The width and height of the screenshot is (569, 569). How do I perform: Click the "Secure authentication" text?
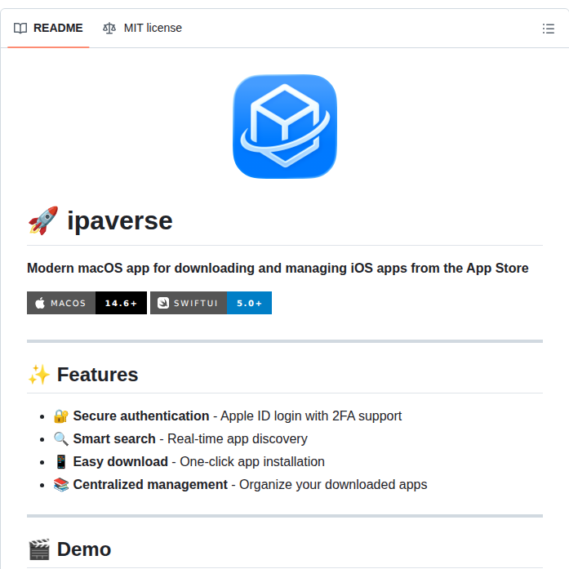tap(141, 416)
